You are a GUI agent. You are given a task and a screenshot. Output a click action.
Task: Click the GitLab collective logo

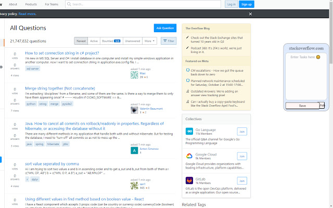[189, 180]
